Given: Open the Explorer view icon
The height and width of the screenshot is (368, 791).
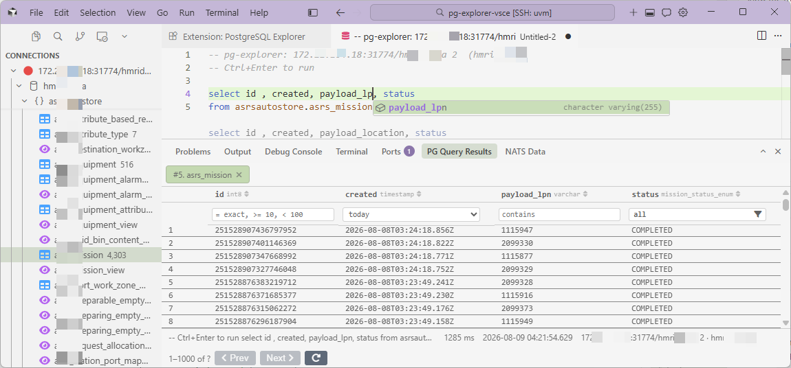Looking at the screenshot, I should [x=36, y=36].
